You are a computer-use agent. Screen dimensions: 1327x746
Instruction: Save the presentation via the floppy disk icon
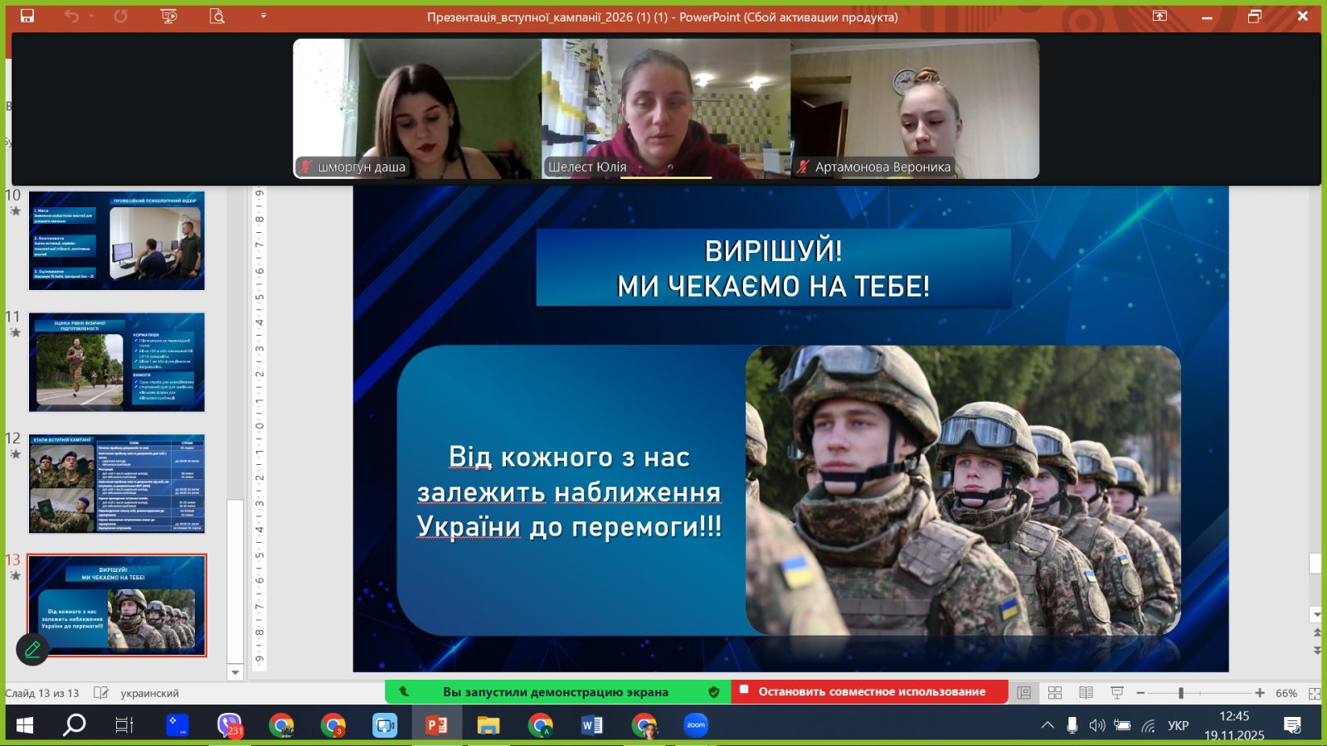(27, 17)
